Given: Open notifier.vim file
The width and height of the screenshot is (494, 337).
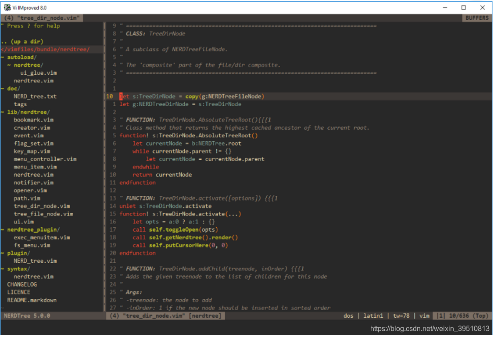Looking at the screenshot, I should [x=34, y=183].
